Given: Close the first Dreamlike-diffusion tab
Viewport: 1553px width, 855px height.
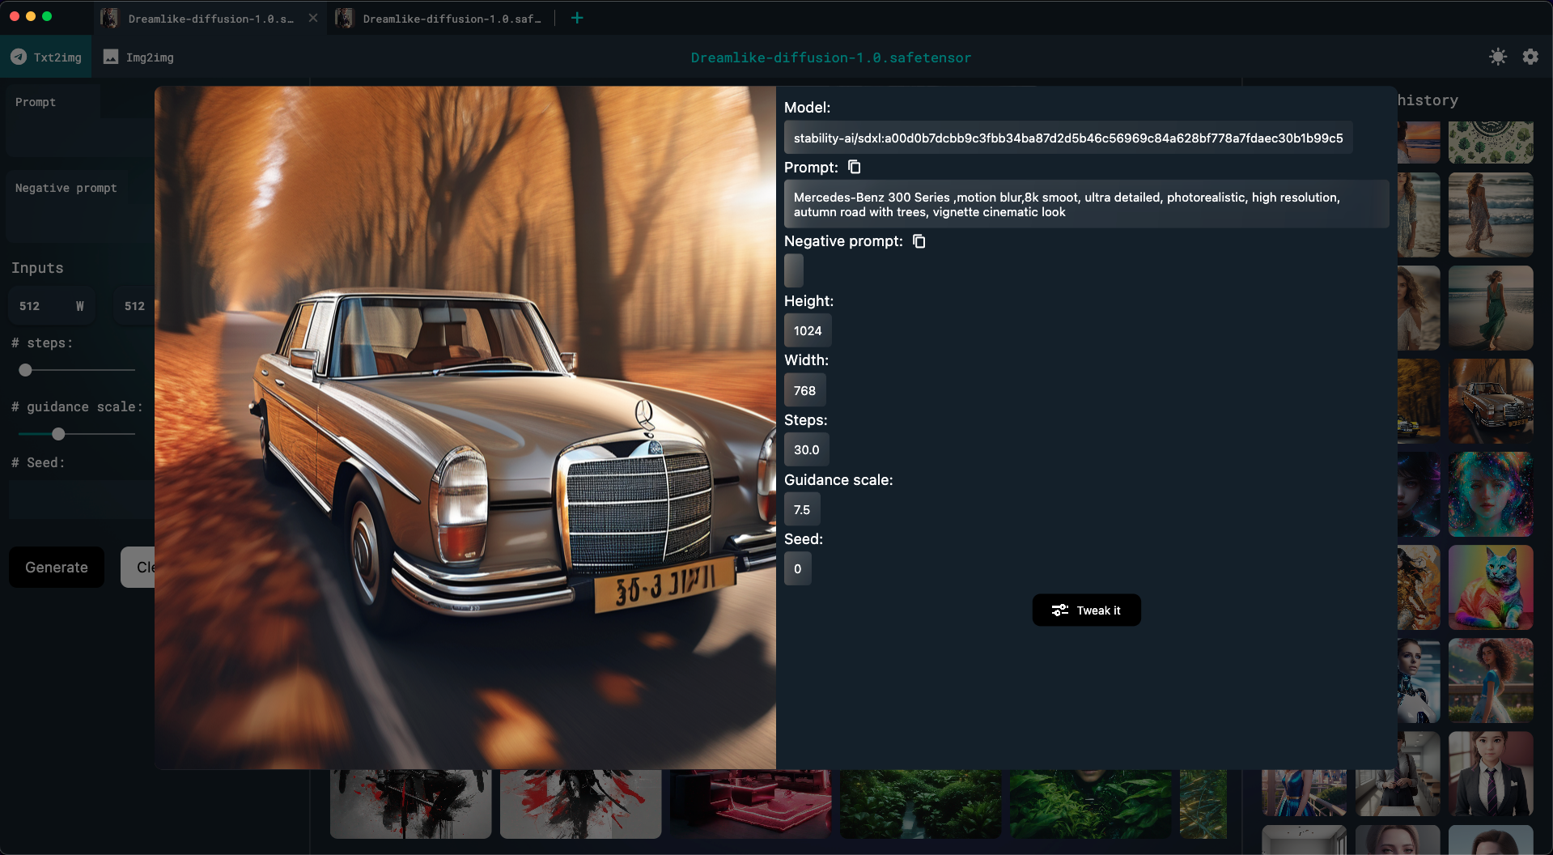Looking at the screenshot, I should tap(313, 18).
